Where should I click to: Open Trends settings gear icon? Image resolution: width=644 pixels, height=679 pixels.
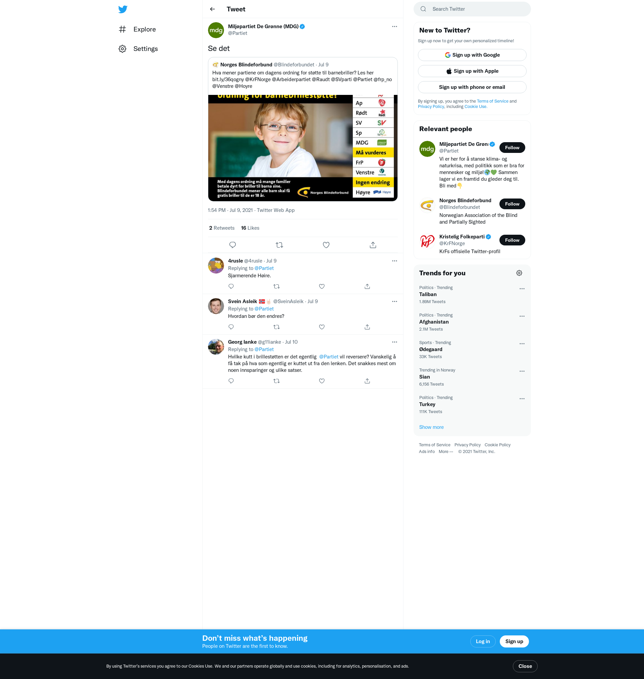[x=519, y=273]
